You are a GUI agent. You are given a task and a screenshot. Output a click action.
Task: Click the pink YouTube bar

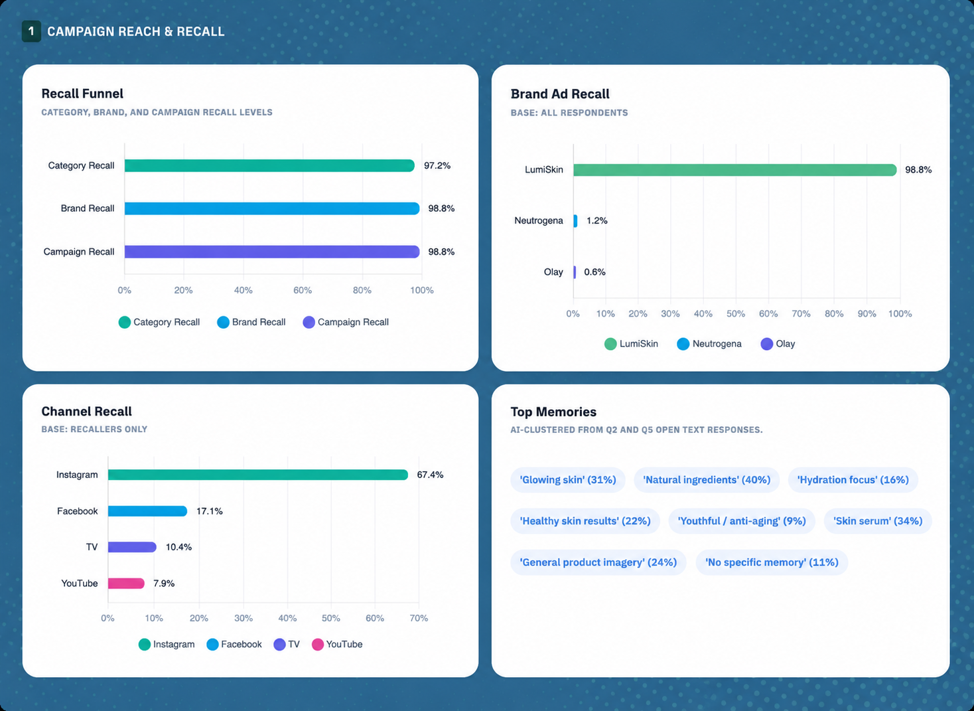[x=126, y=584]
